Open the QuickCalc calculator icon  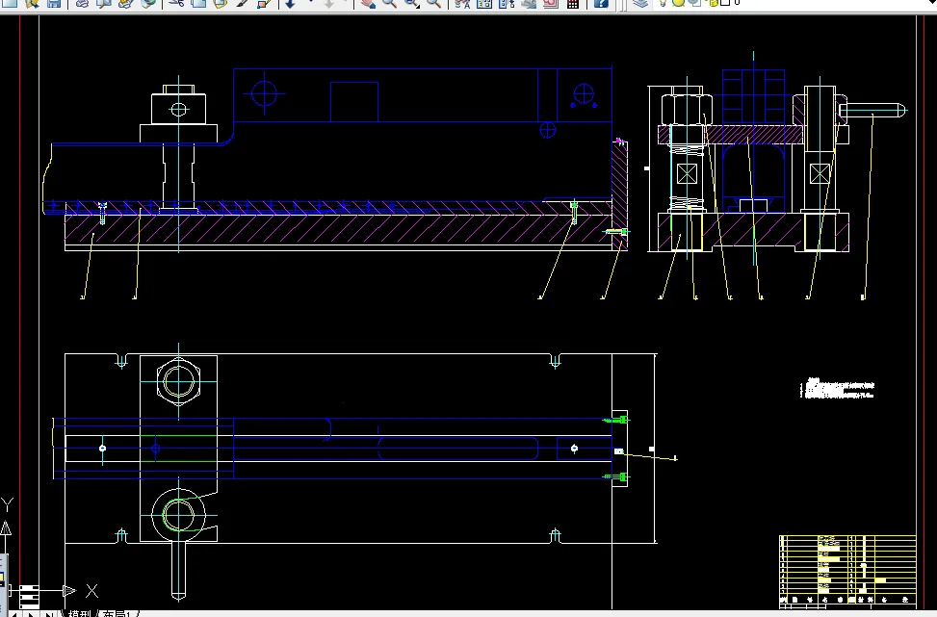pos(573,3)
